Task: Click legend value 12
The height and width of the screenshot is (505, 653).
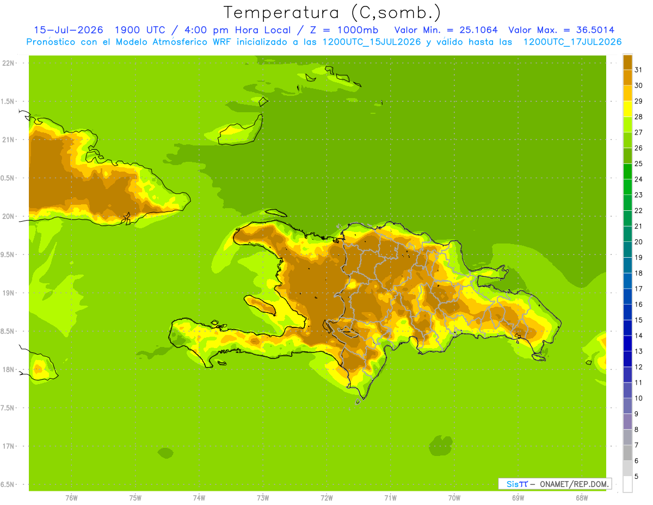Action: coord(639,367)
